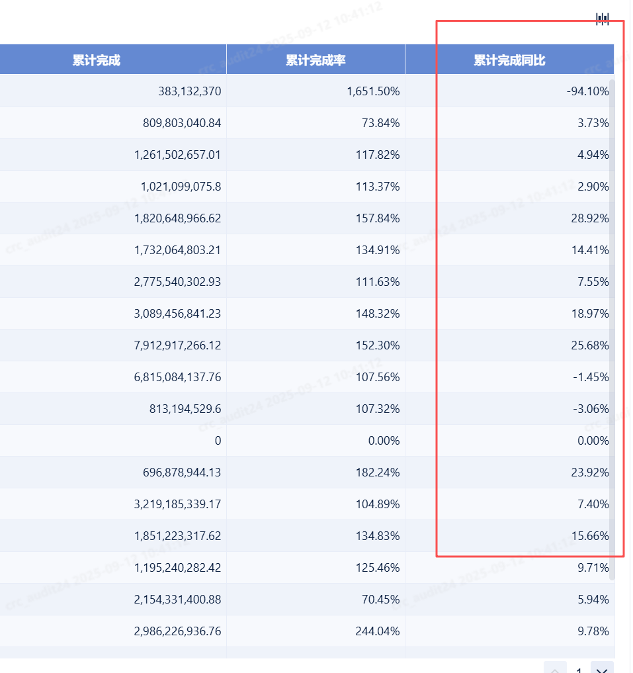Click the 244.04% completion rate cell

click(378, 631)
